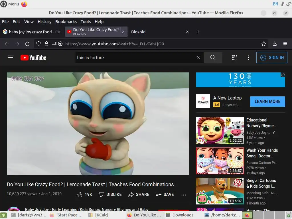Screen dimensions: 292x219
Task: Click the SIGN IN button
Action: pyautogui.click(x=272, y=58)
